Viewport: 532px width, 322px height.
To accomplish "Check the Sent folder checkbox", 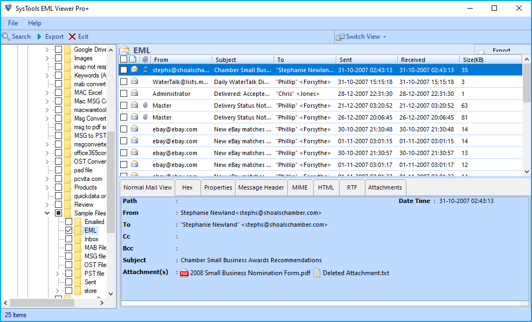I will click(68, 282).
